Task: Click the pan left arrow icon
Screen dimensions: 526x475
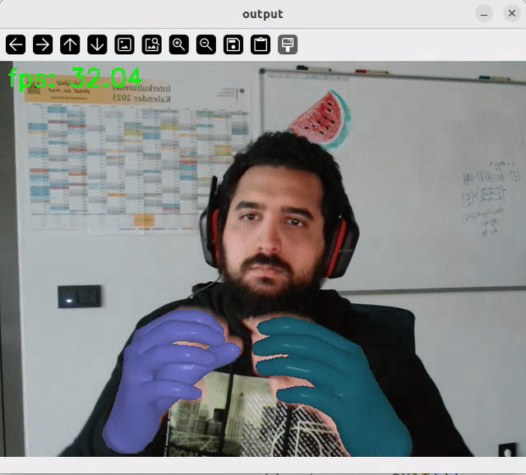Action: tap(16, 44)
